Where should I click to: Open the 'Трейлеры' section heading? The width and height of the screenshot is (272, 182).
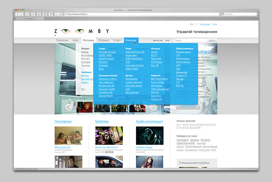click(102, 121)
